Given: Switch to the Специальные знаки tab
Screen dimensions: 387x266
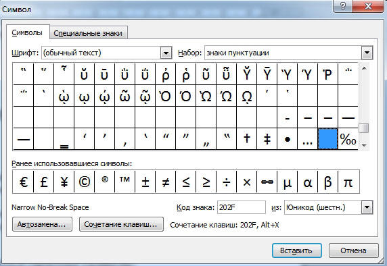Looking at the screenshot, I should coord(88,33).
